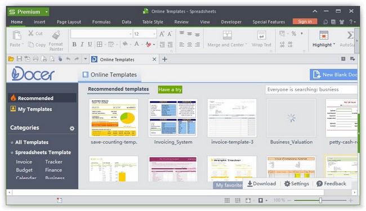This screenshot has height=211, width=366.
Task: Click the Copy icon
Action: point(30,44)
